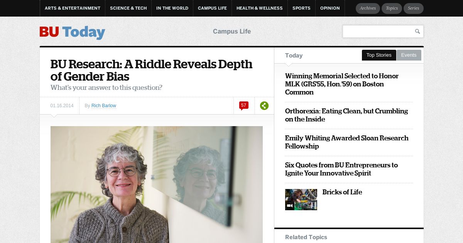Open the Sports menu item
The height and width of the screenshot is (243, 463).
point(301,8)
